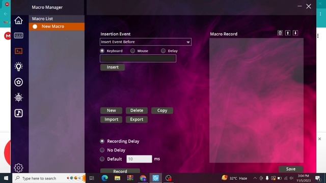
Task: Click the star badge icon in the sidebar
Action: 18,82
